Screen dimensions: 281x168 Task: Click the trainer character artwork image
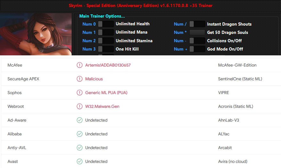[x=36, y=34]
